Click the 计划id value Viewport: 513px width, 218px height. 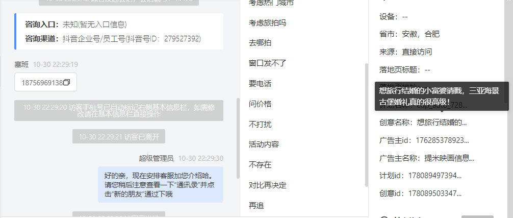[x=435, y=176]
